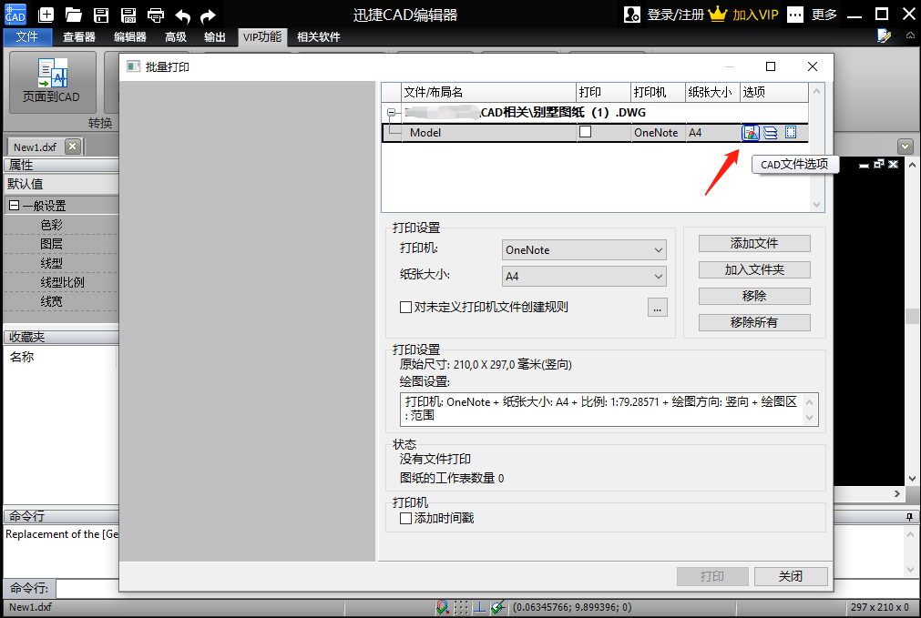The width and height of the screenshot is (921, 618).
Task: Click the 命令行 input field
Action: tap(87, 588)
